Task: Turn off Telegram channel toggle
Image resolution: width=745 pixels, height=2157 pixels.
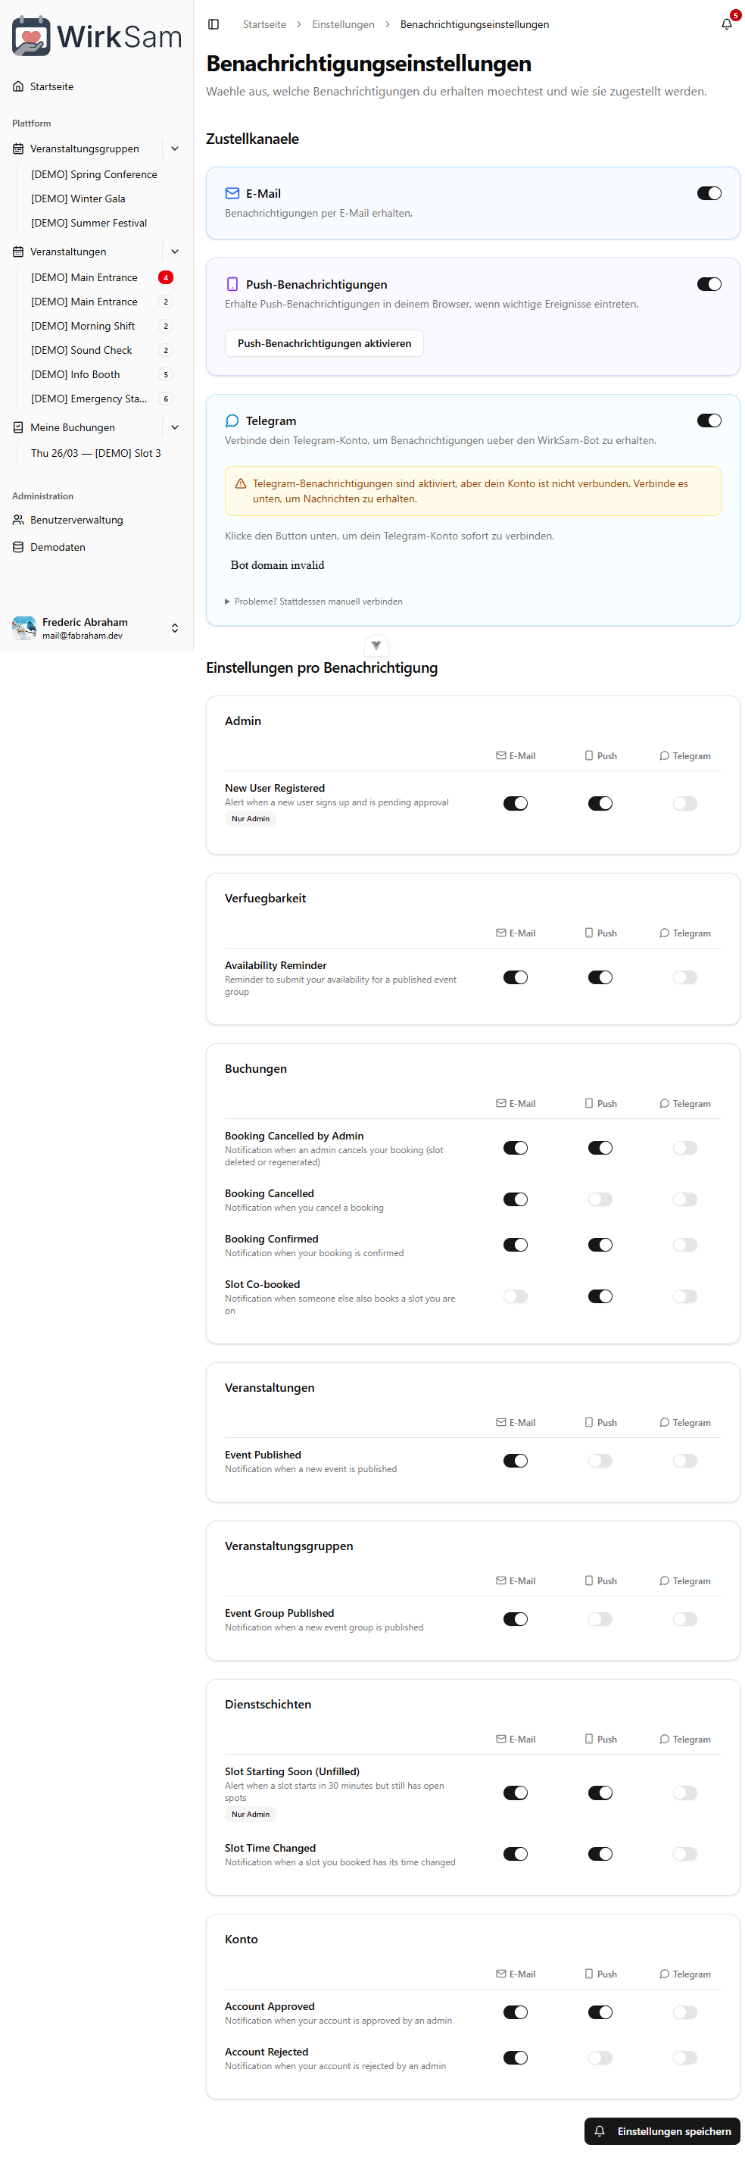Action: click(708, 420)
